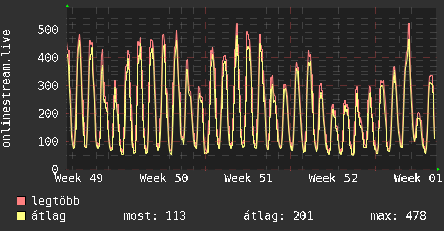Click the 100 y-axis tick label
The height and width of the screenshot is (231, 444).
(x=48, y=141)
